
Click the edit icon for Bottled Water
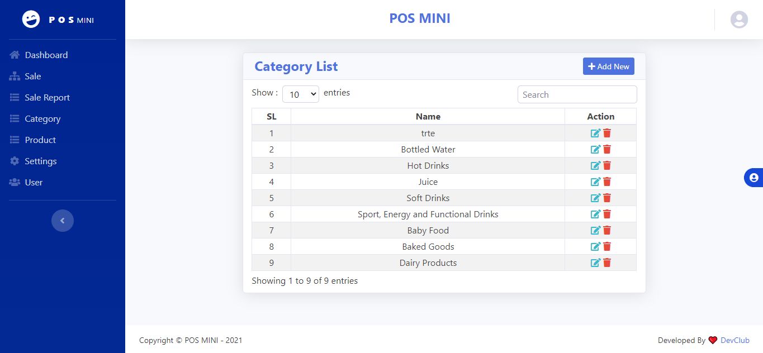(595, 149)
